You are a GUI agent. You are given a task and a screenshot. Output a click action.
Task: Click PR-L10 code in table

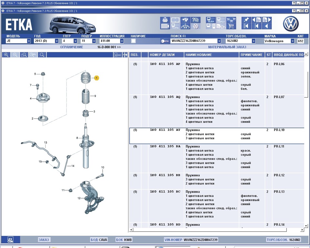[x=279, y=130]
